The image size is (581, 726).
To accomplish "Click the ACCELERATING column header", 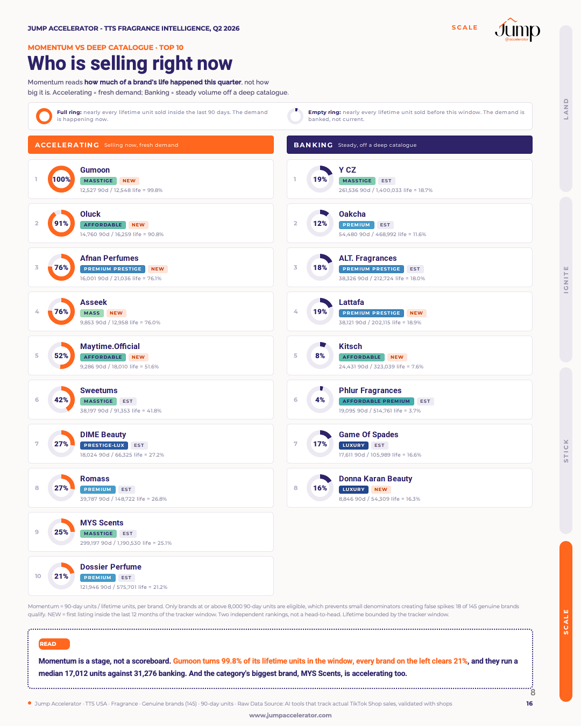I will pyautogui.click(x=151, y=145).
